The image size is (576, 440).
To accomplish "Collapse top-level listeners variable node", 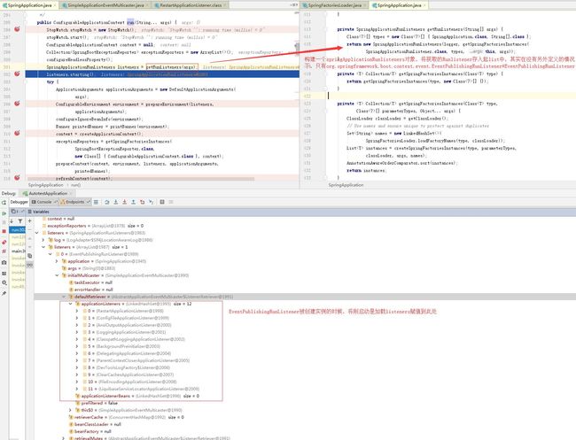I will pos(36,233).
